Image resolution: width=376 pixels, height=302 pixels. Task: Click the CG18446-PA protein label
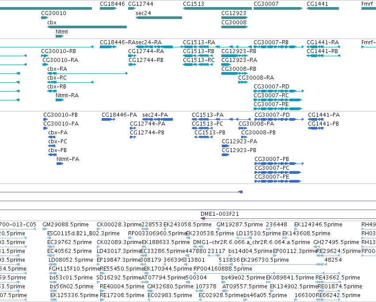pos(119,115)
